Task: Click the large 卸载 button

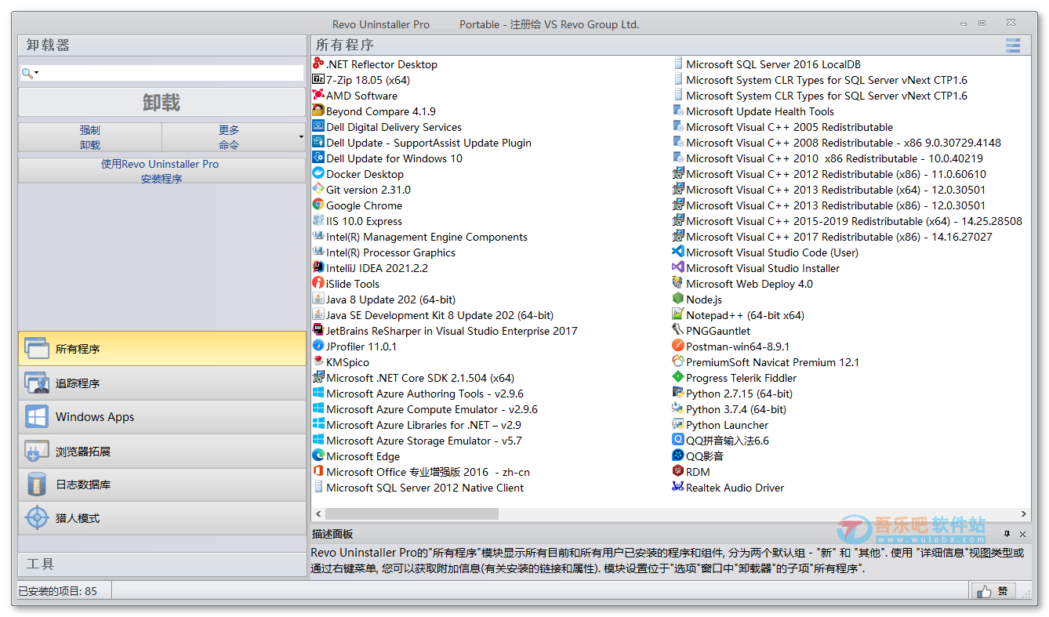Action: click(x=162, y=103)
